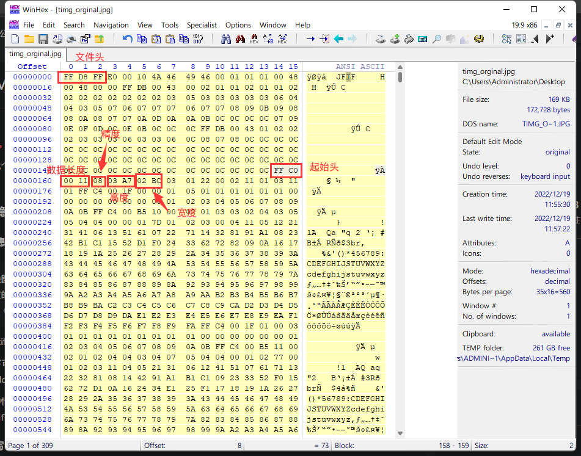Click Replace Text A-to-B icon

[x=268, y=38]
